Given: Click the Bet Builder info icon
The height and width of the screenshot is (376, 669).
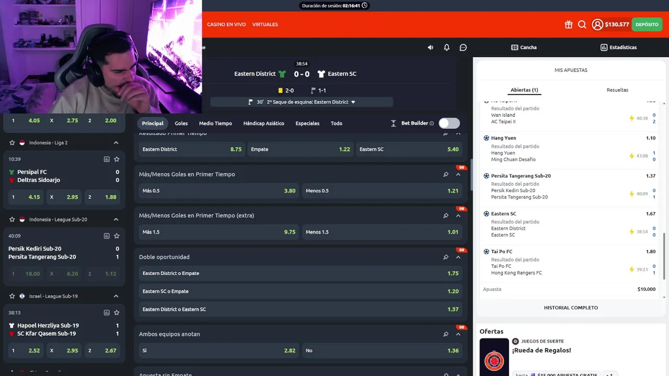Looking at the screenshot, I should pyautogui.click(x=432, y=123).
